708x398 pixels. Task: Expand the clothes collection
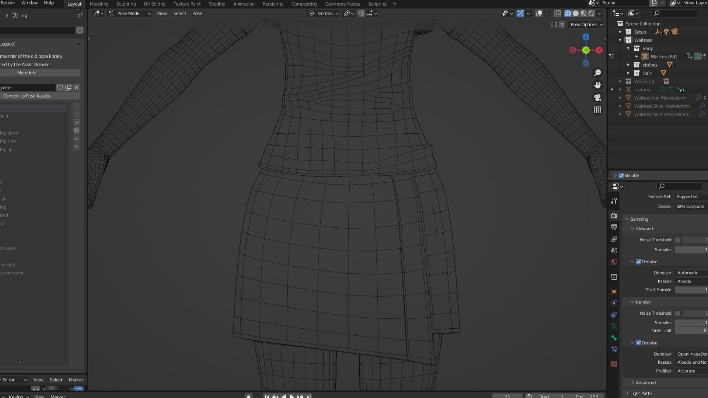pos(629,65)
